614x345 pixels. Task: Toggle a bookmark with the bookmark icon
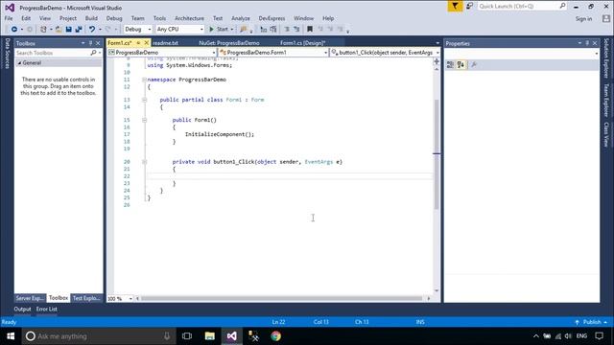point(310,30)
